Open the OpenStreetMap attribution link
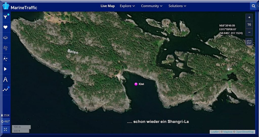 click(x=245, y=132)
